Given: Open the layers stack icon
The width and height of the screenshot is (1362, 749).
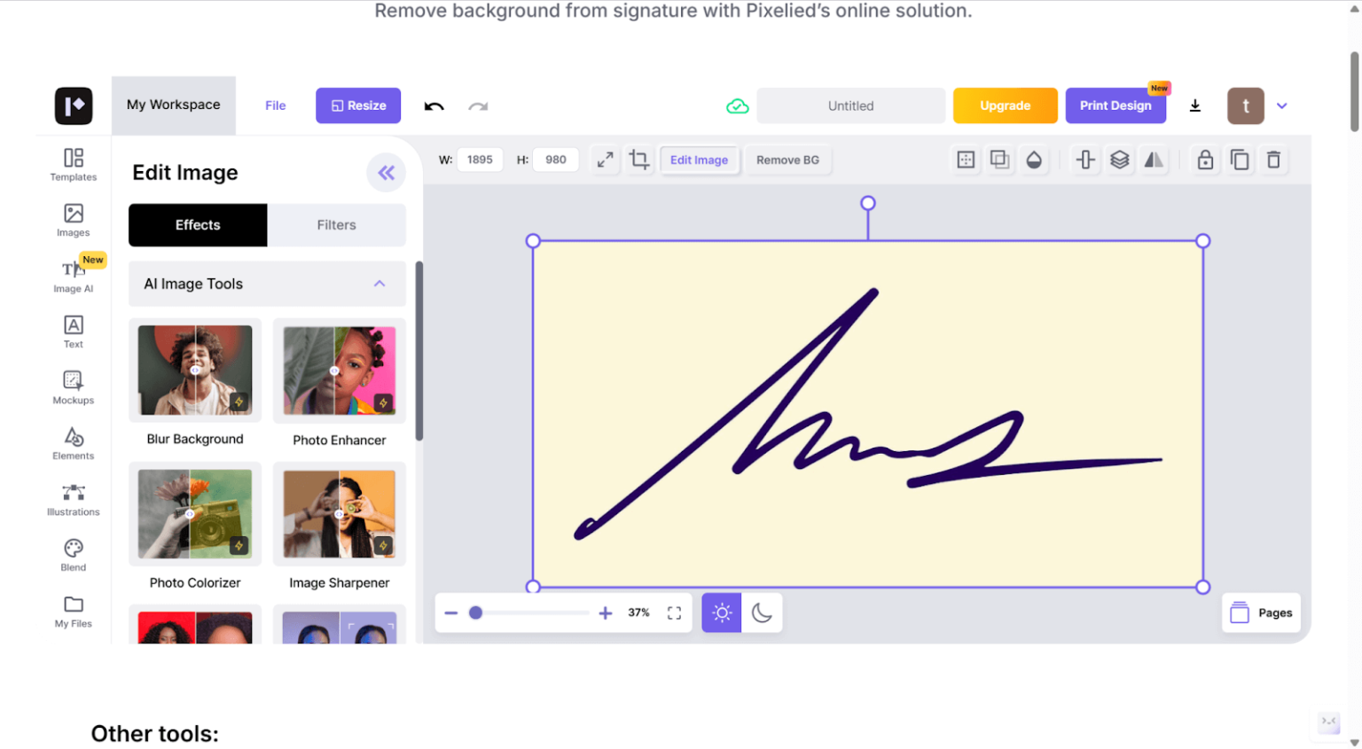Looking at the screenshot, I should (x=1120, y=160).
